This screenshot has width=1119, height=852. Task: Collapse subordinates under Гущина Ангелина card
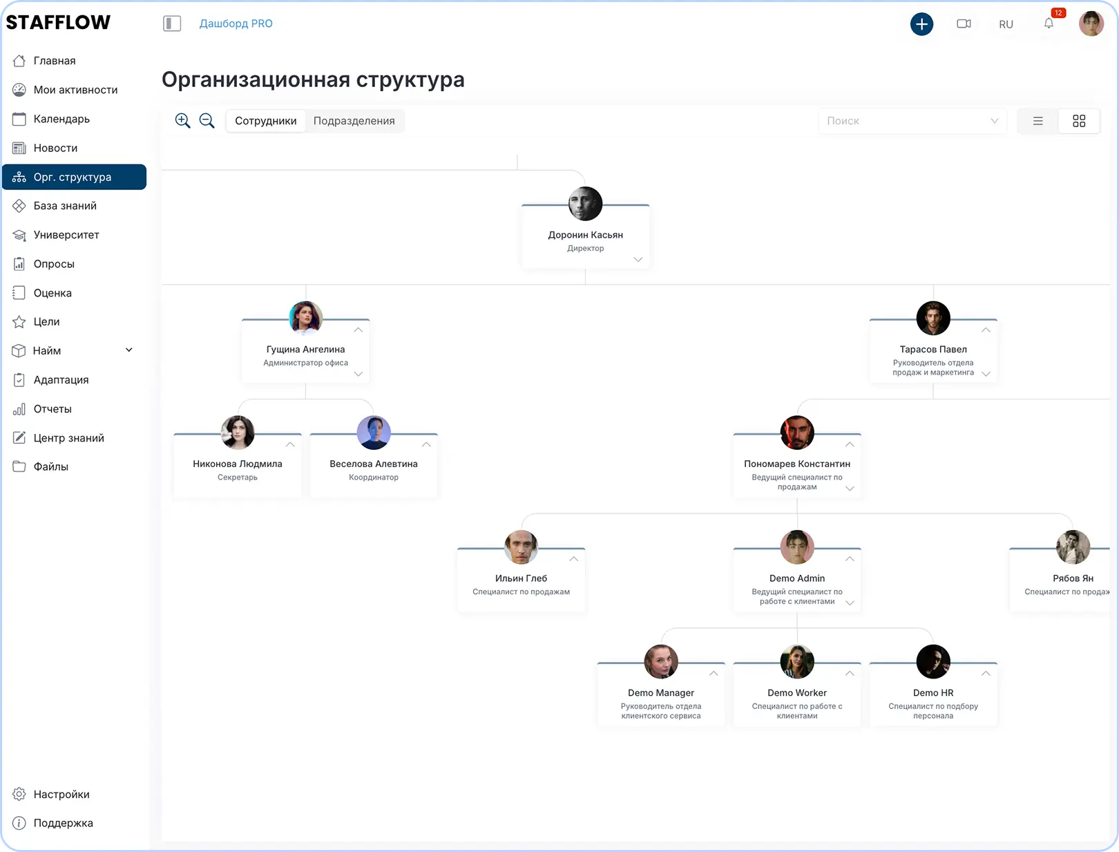click(x=358, y=374)
